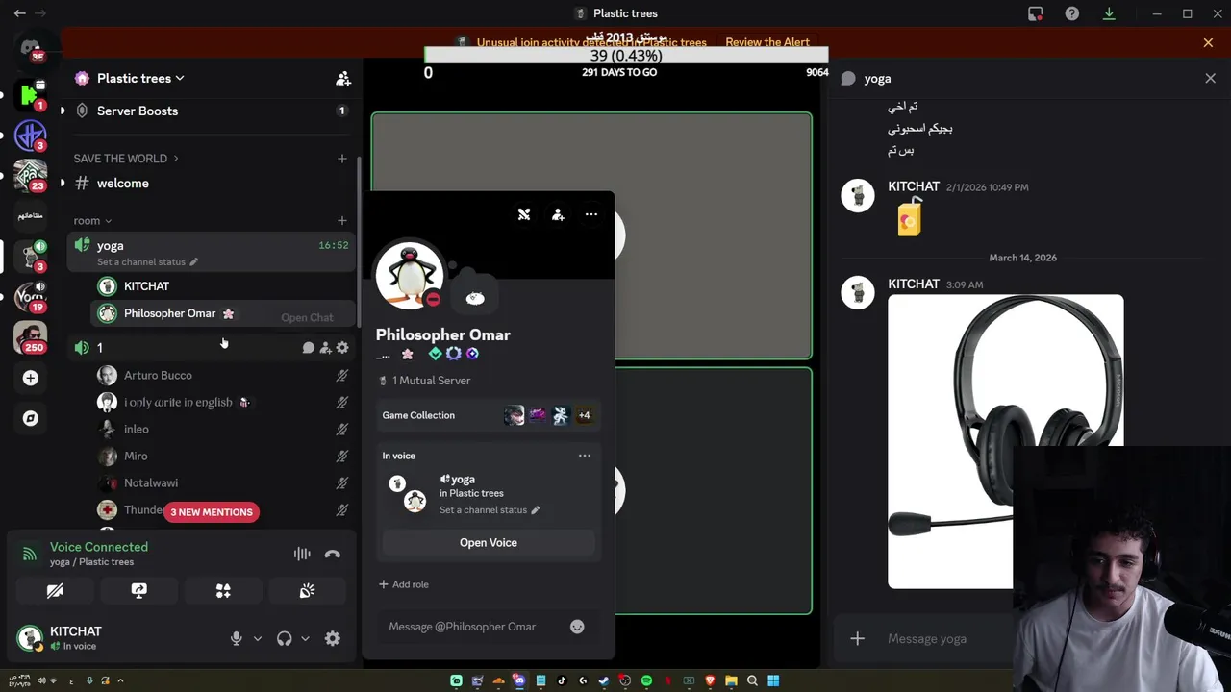
Task: Open headset image from KITCHAT
Action: (x=1005, y=441)
